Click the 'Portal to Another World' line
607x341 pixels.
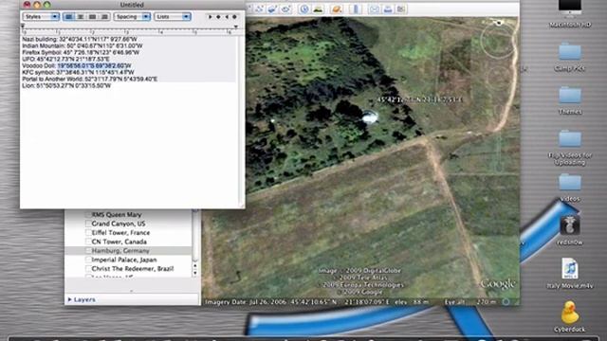click(x=90, y=79)
